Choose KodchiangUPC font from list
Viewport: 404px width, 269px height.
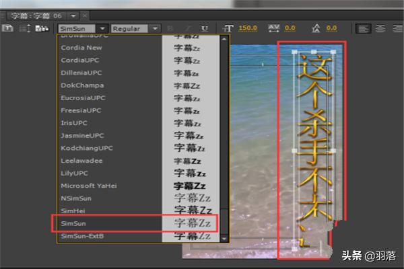(x=139, y=148)
